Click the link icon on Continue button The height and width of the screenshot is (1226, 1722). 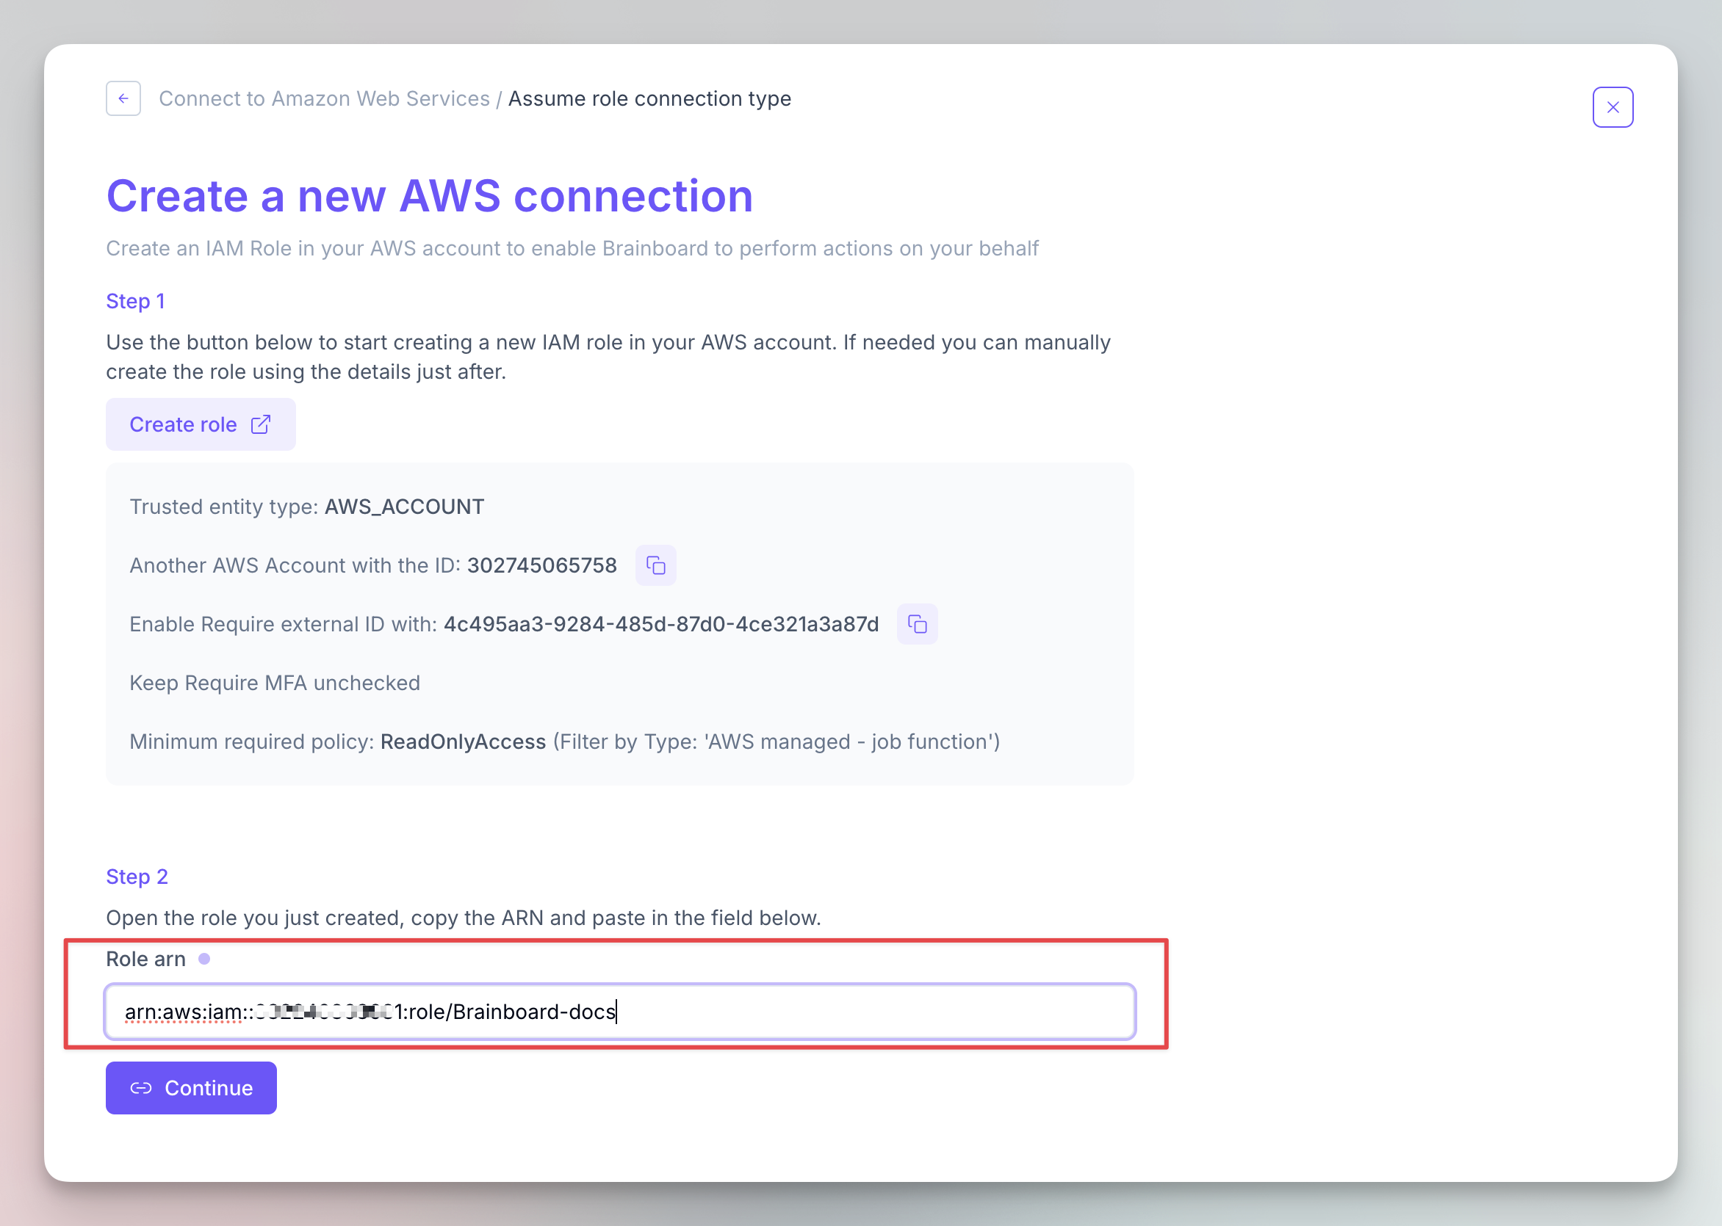point(141,1088)
